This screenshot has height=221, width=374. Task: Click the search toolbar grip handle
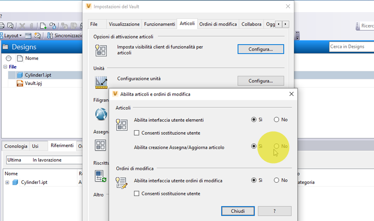(x=357, y=26)
